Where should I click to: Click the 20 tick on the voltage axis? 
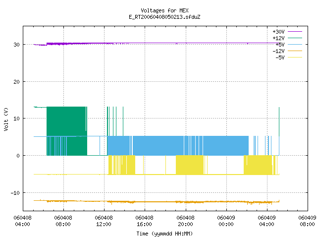[x=16, y=82]
